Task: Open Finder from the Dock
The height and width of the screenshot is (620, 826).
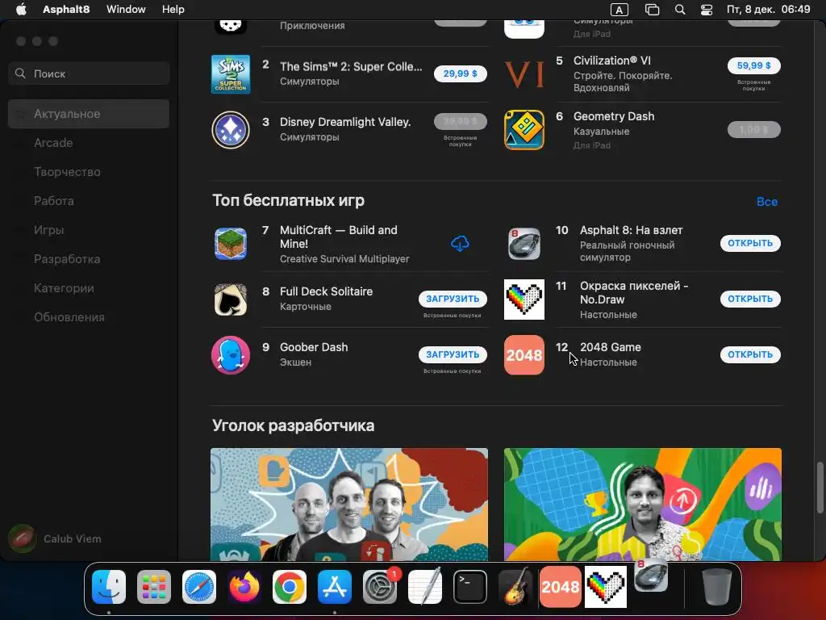Action: [109, 587]
